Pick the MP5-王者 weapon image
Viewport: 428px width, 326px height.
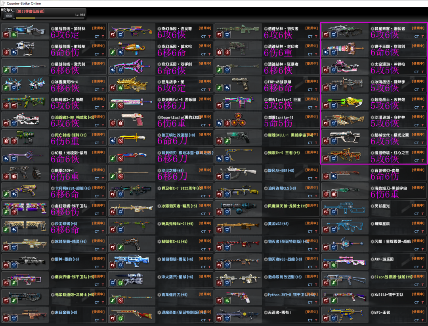(345, 315)
